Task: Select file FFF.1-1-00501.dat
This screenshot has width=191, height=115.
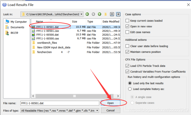Action: [x=47, y=27]
